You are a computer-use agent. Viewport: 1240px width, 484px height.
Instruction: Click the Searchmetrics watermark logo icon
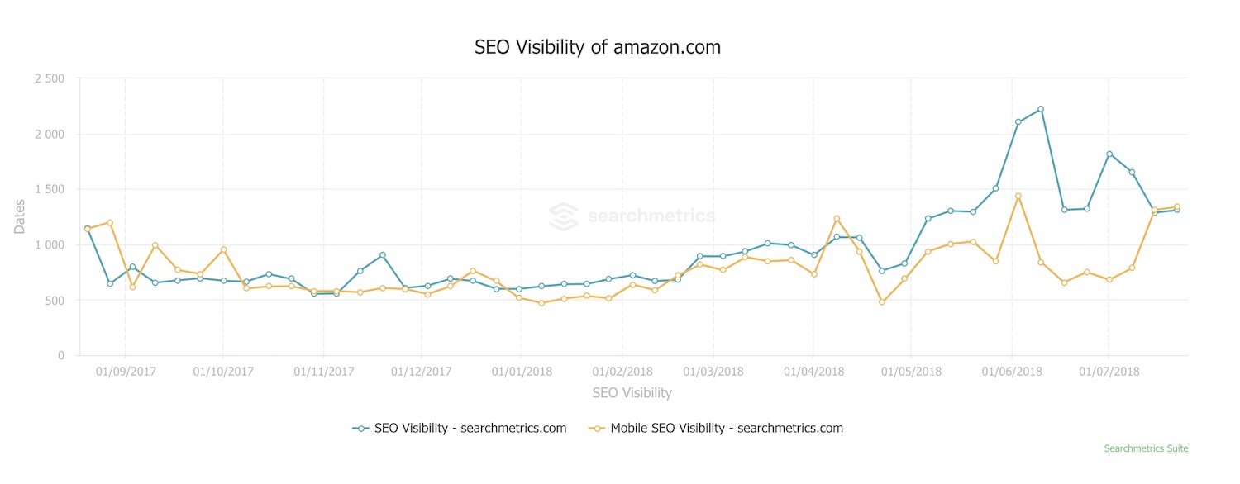point(564,216)
